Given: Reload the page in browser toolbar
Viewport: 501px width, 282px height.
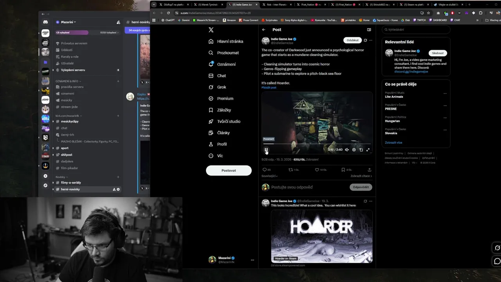Looking at the screenshot, I should 168,13.
